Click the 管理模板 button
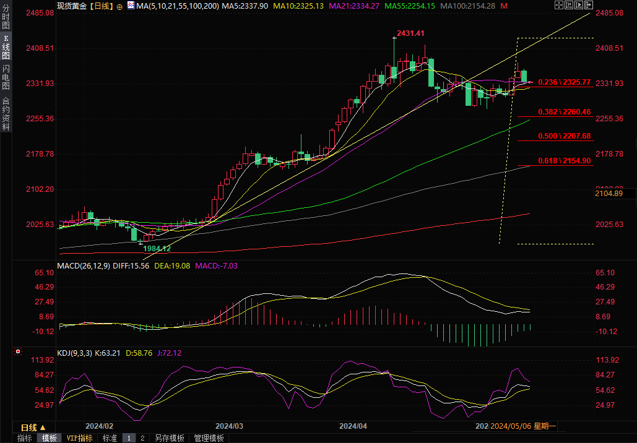 tap(209, 438)
